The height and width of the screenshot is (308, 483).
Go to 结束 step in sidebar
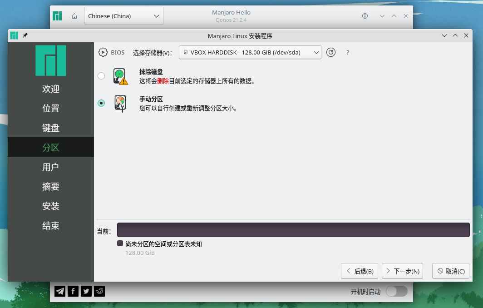tap(51, 225)
